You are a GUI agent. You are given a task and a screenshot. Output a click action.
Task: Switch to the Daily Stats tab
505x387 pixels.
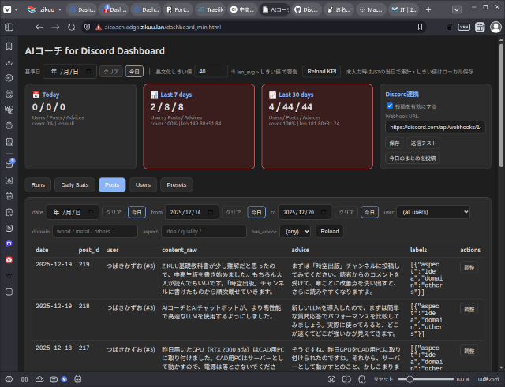75,185
